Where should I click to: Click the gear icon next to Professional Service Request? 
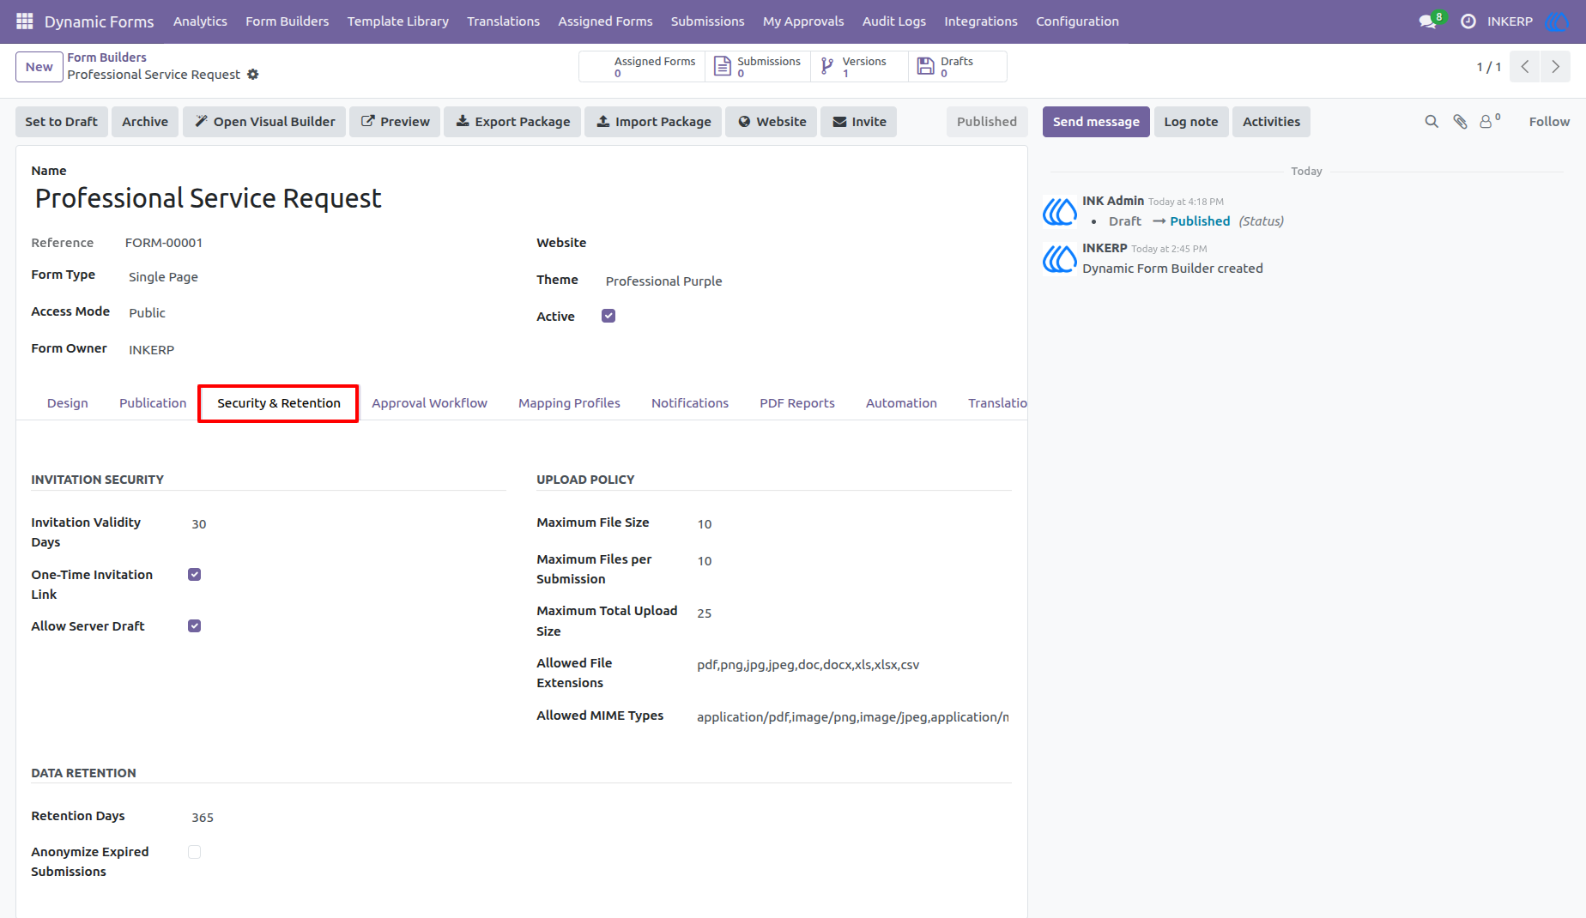(x=252, y=75)
